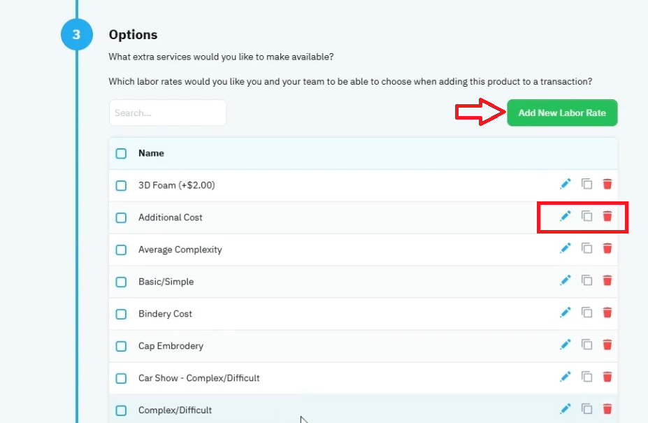Viewport: 648px width, 423px height.
Task: Click Add New Labor Rate button
Action: point(562,113)
